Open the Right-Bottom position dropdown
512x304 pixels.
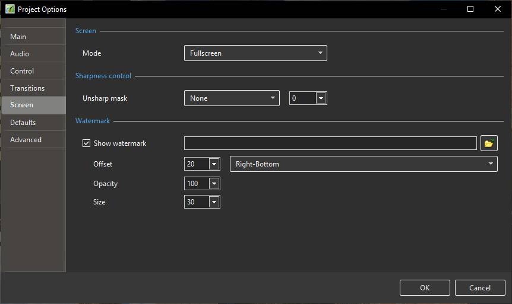(x=364, y=164)
